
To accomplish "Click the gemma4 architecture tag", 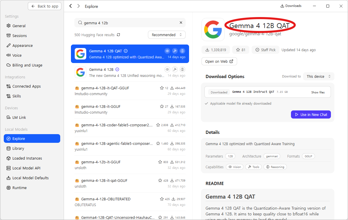I will tap(272, 156).
